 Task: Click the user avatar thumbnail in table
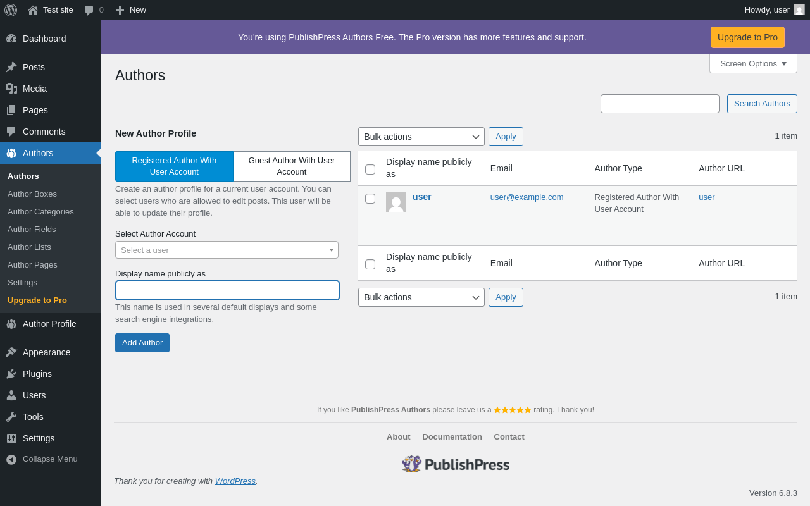pos(396,202)
